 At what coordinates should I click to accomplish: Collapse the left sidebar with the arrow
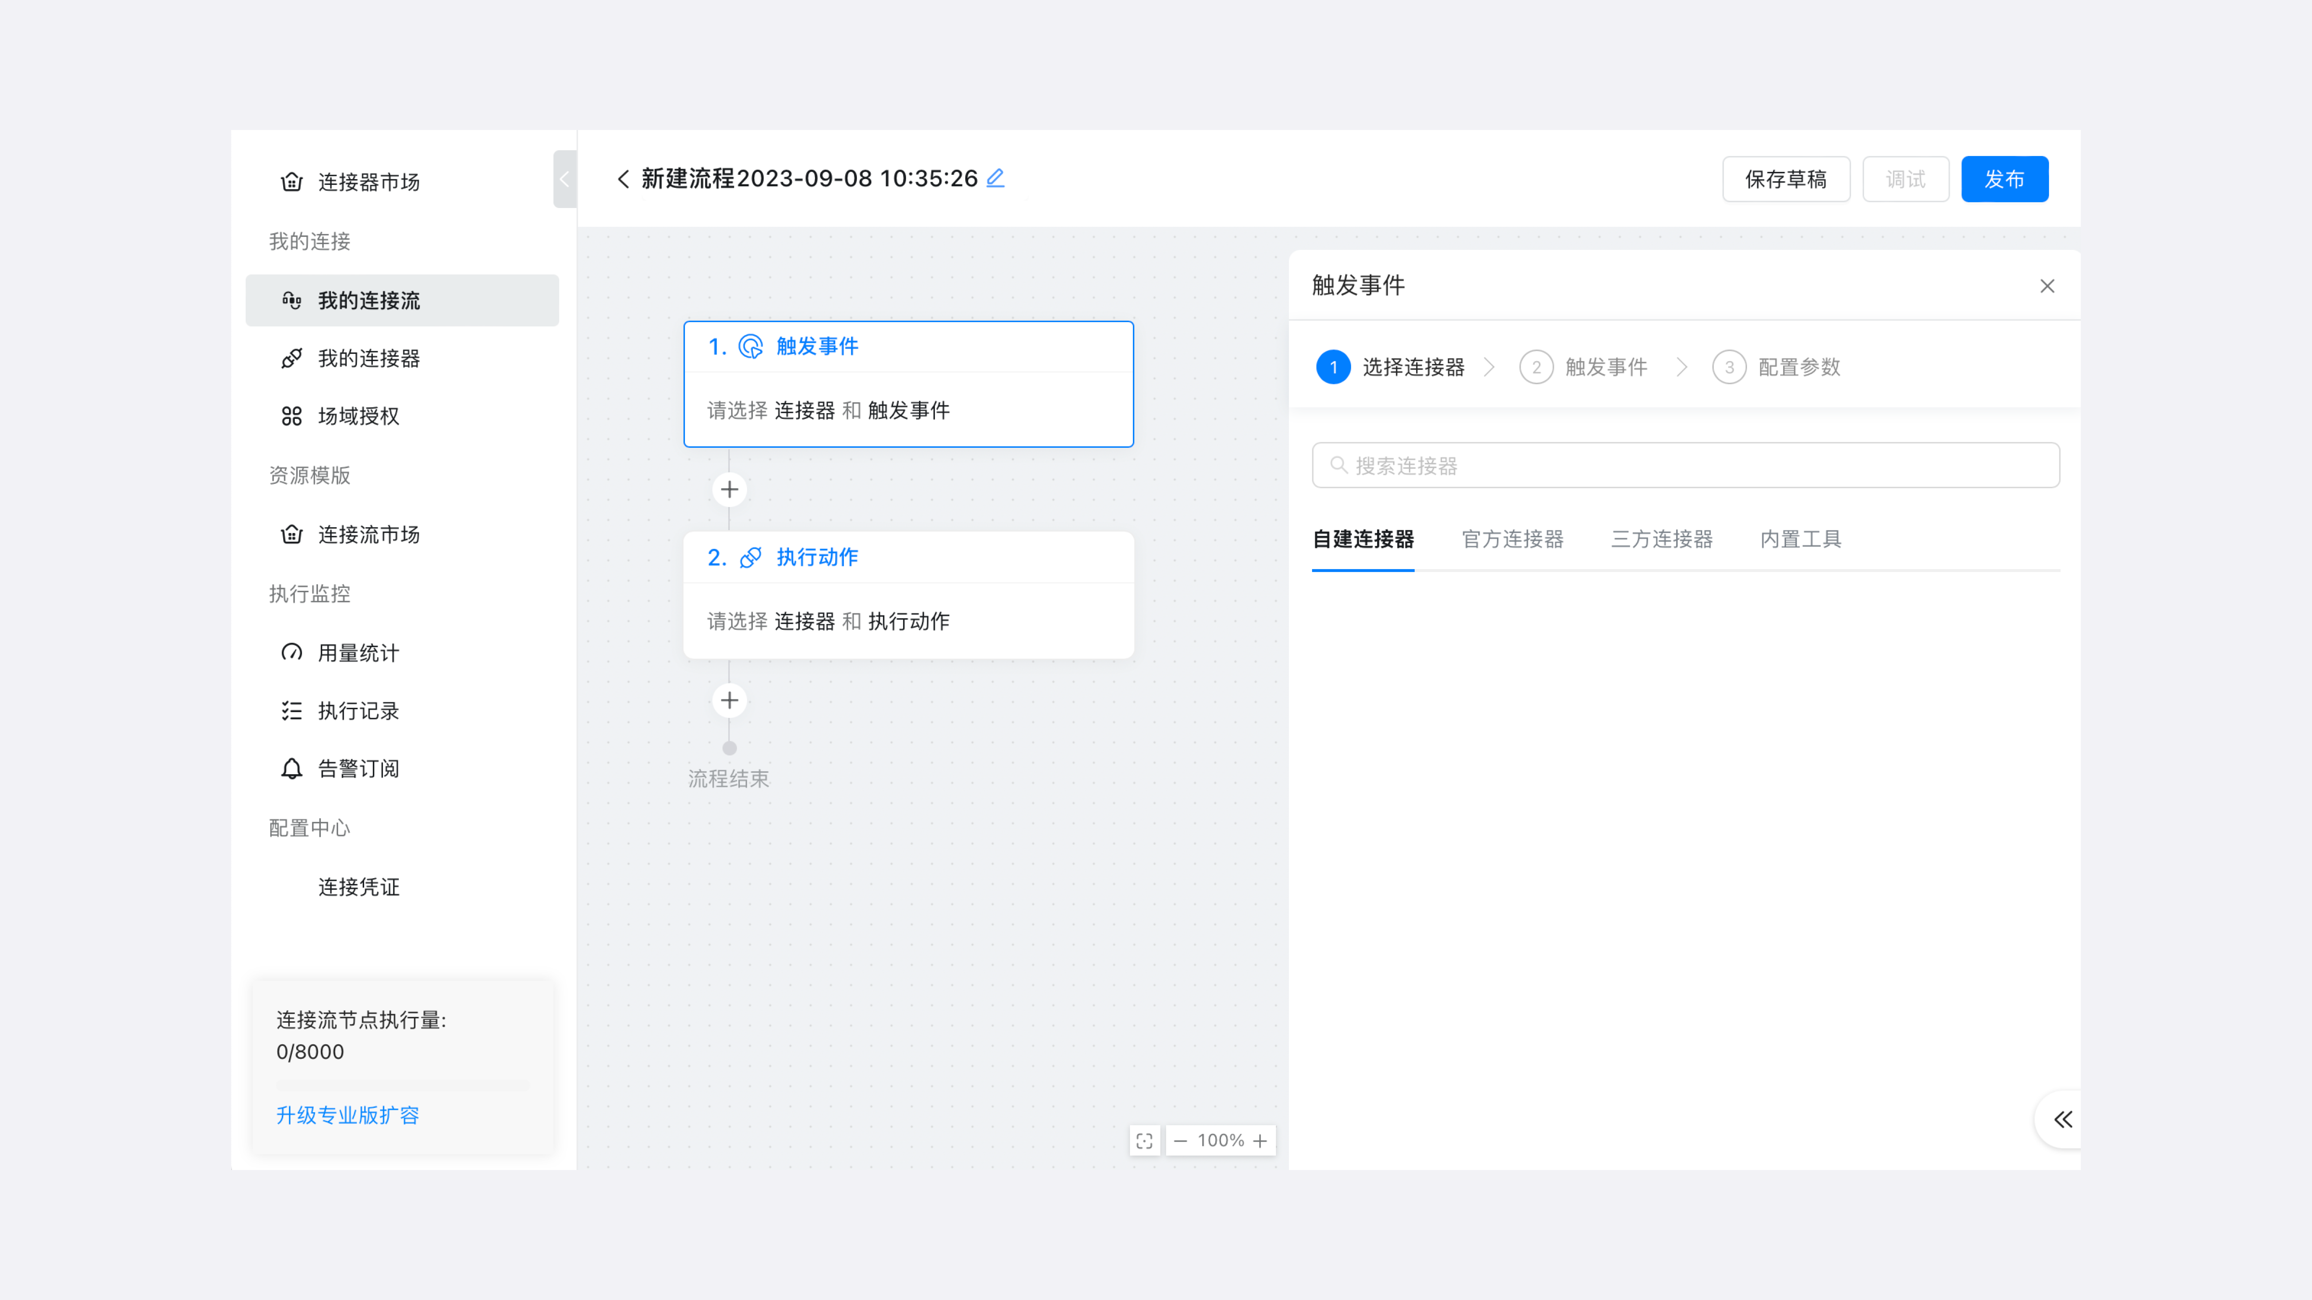pos(565,179)
